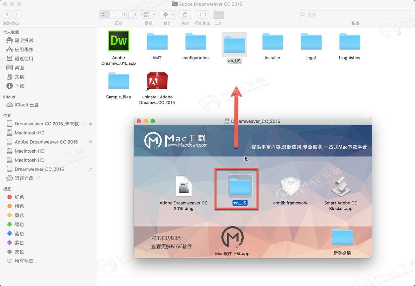Select the Adobe Dreamweaver app Dw icon
The image size is (415, 286).
click(x=119, y=41)
